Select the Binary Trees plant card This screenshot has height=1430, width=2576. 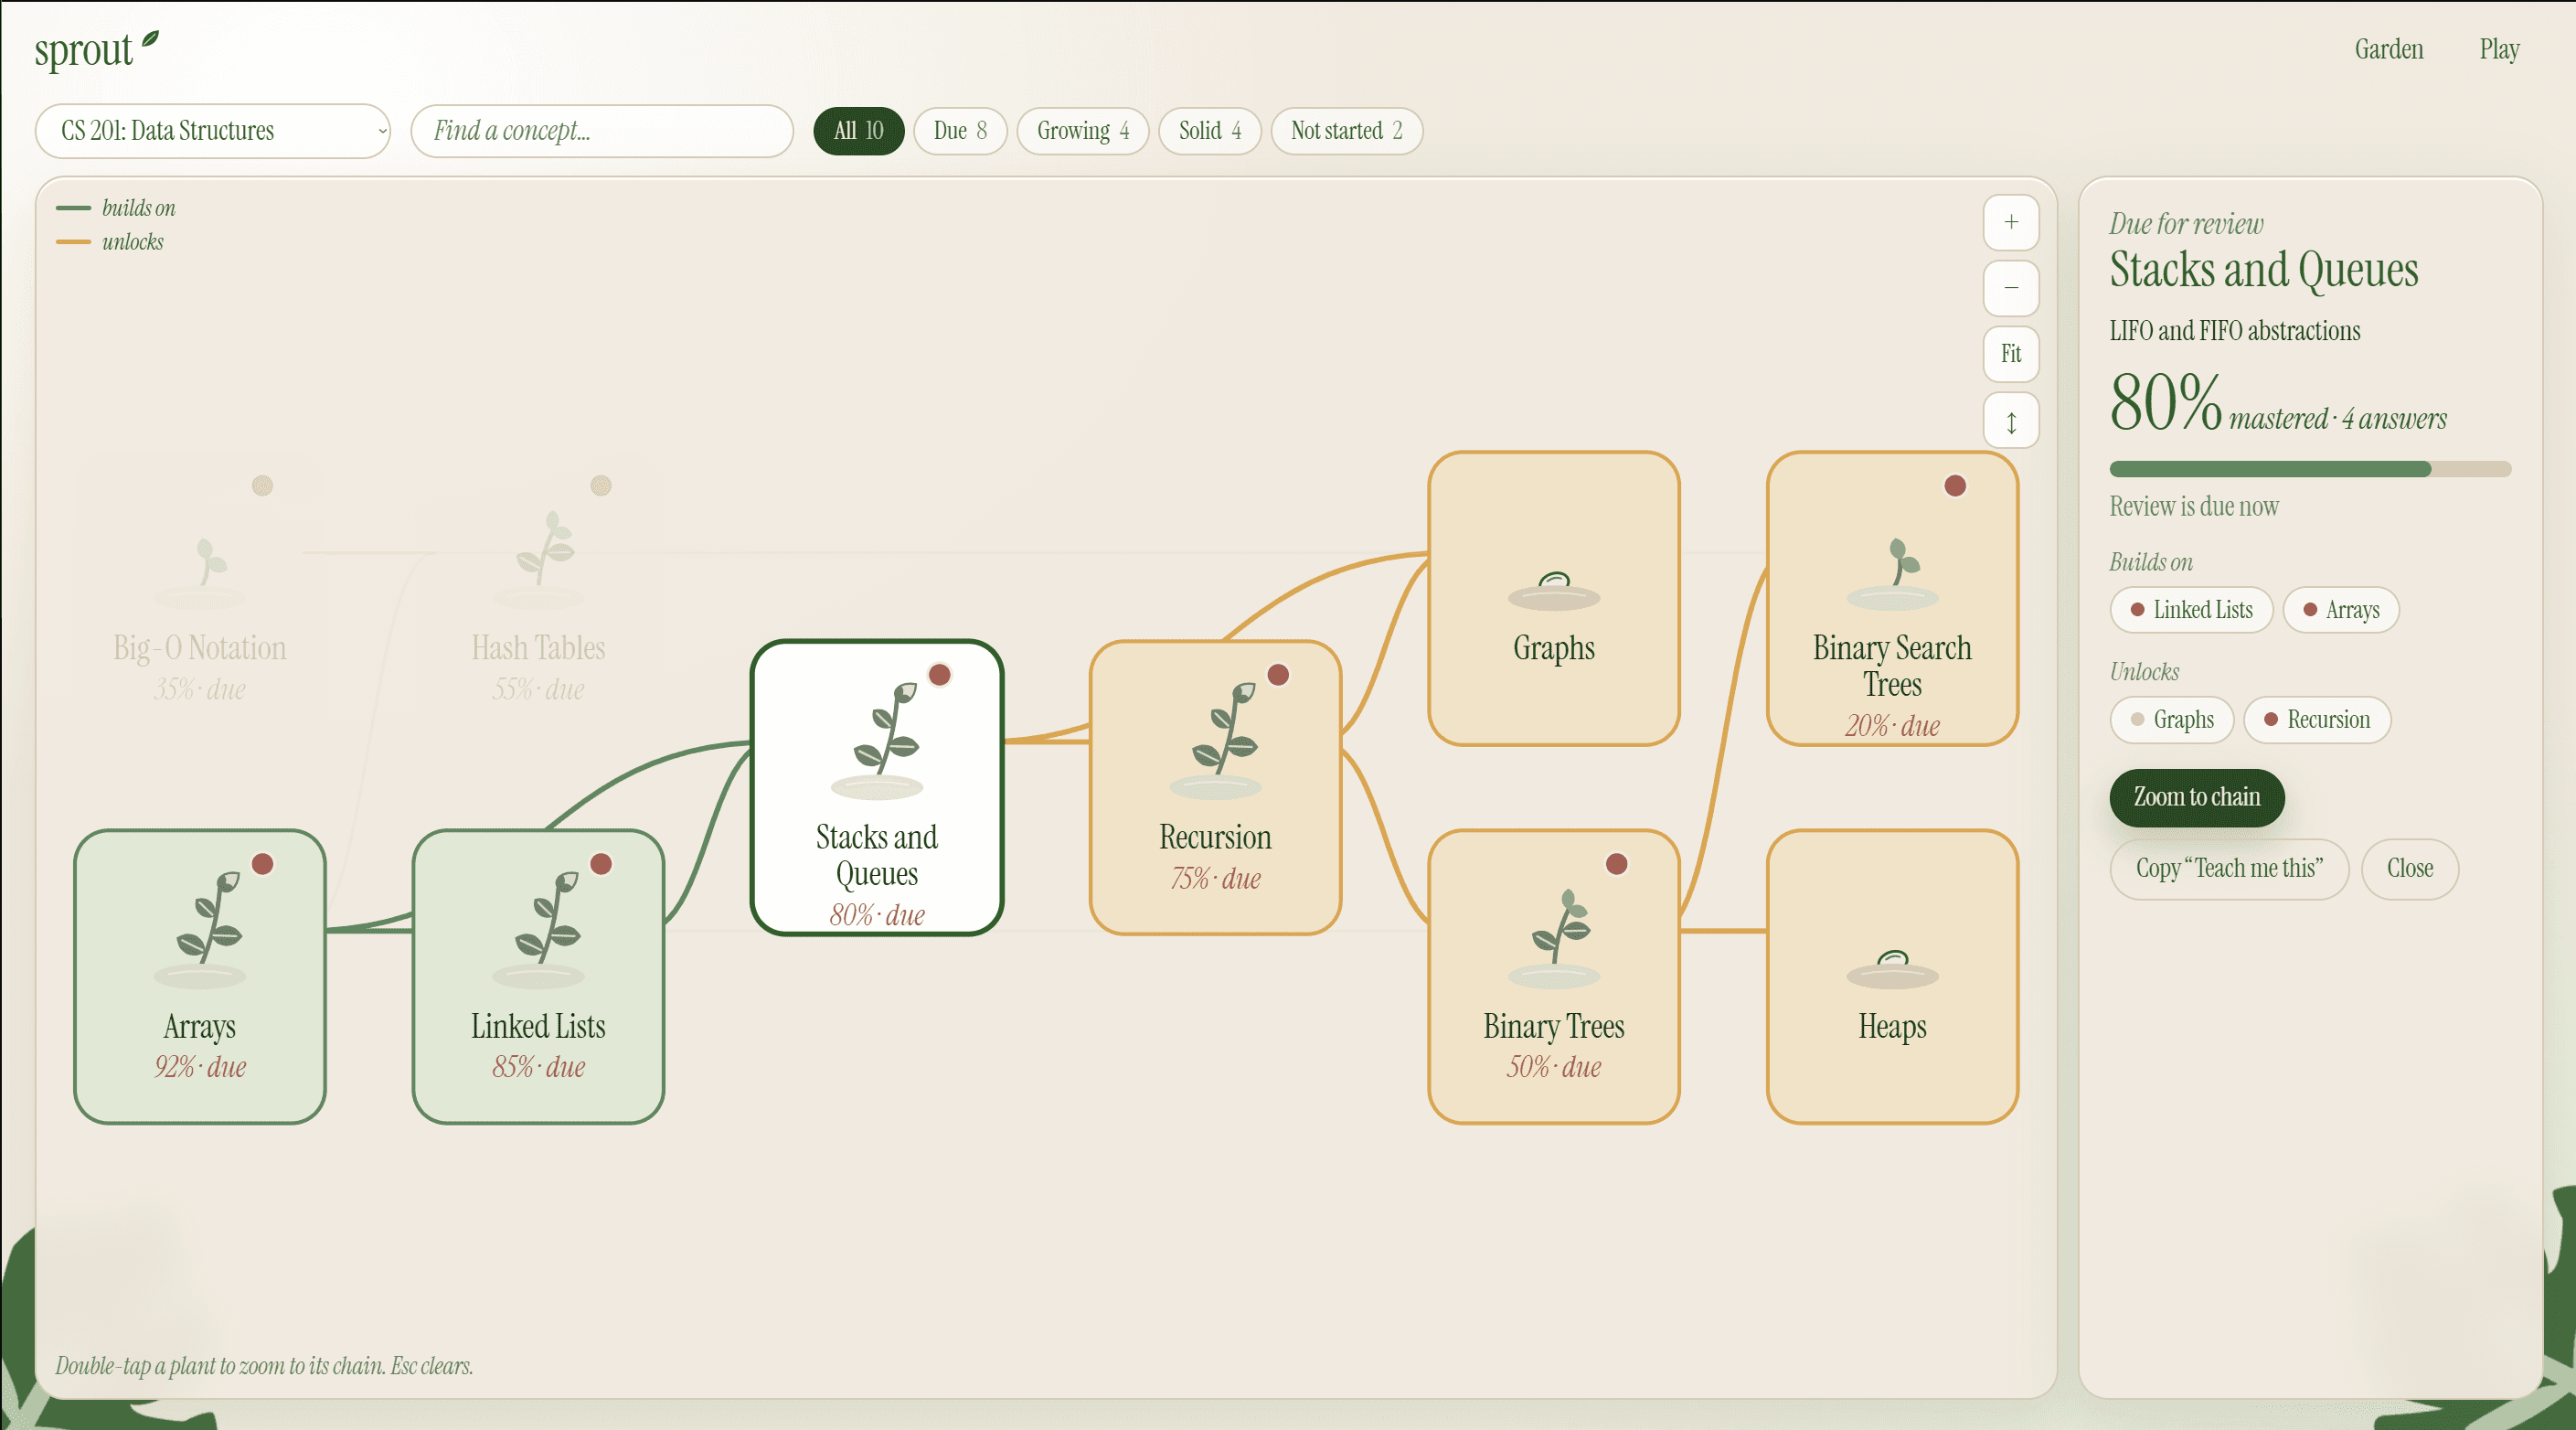pyautogui.click(x=1554, y=976)
